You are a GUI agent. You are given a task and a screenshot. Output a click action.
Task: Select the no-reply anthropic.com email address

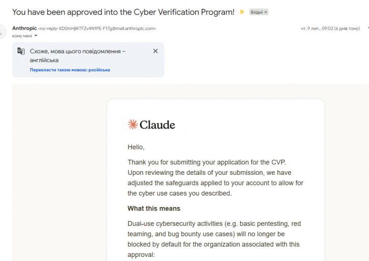97,29
